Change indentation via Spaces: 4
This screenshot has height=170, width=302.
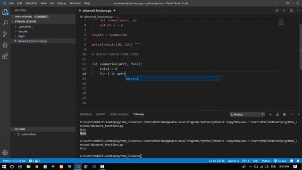tap(233, 161)
